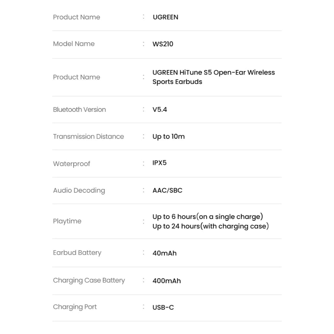Select the AAC/SBC value
This screenshot has width=334, height=334.
(x=167, y=190)
